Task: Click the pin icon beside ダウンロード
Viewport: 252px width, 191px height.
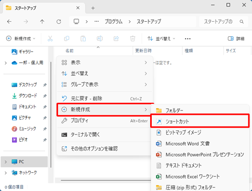Action: 45,96
